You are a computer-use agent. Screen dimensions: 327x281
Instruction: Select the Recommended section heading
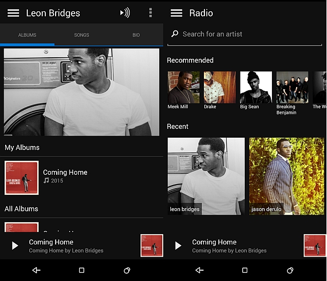(x=190, y=60)
